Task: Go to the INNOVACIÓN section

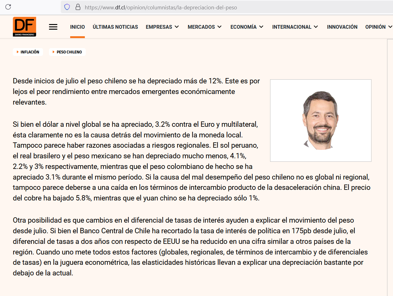Action: click(342, 27)
